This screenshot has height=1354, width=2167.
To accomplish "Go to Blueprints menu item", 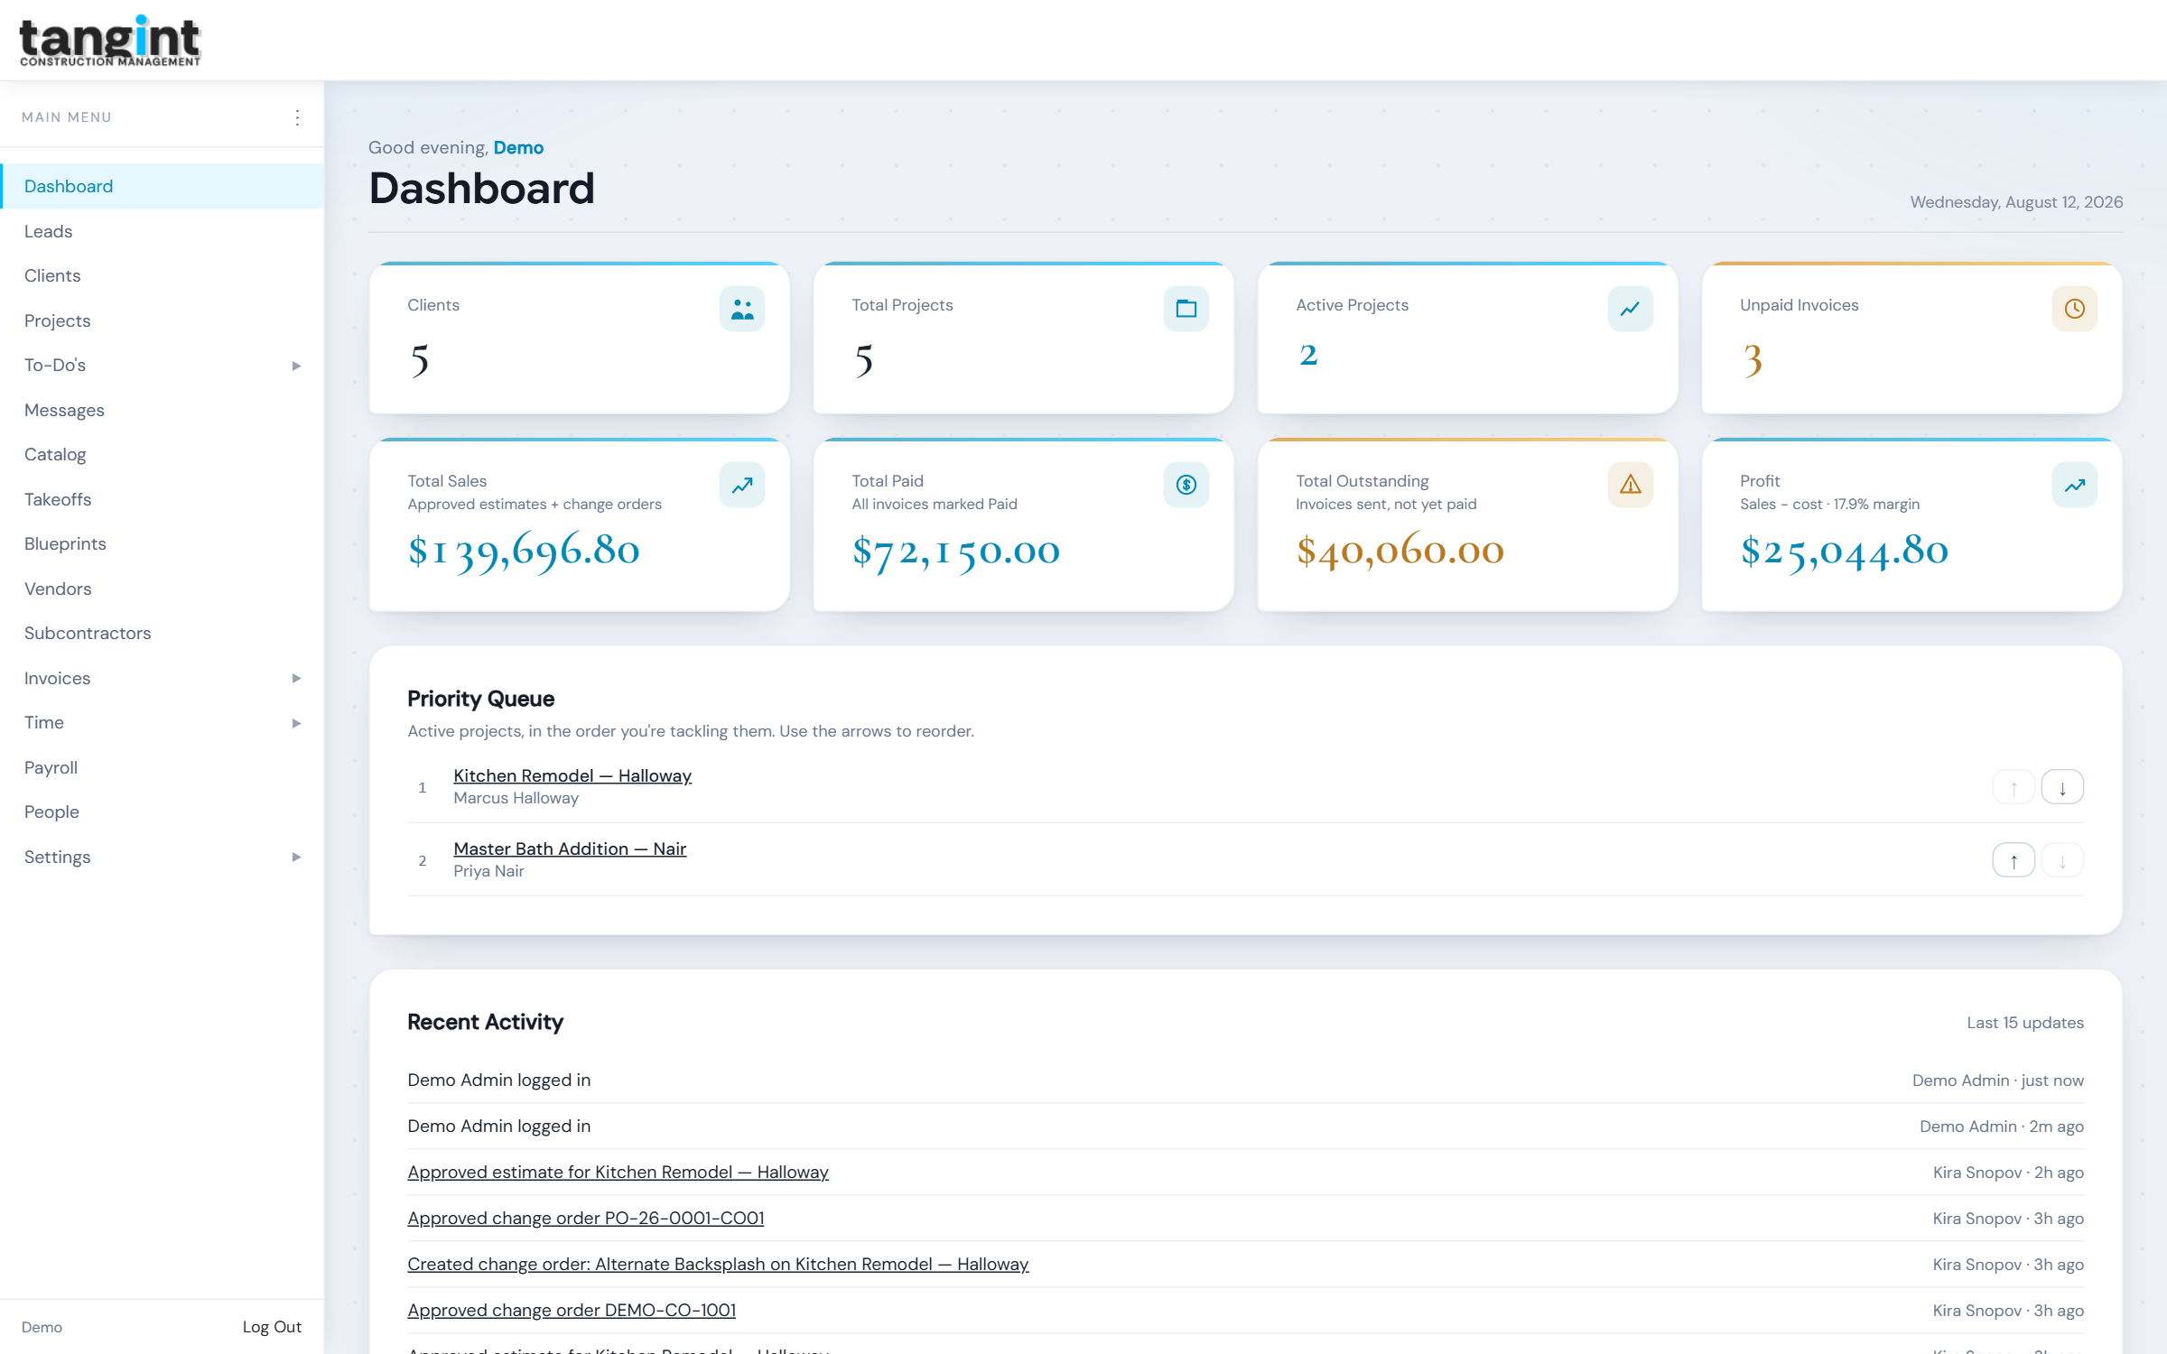I will point(163,543).
